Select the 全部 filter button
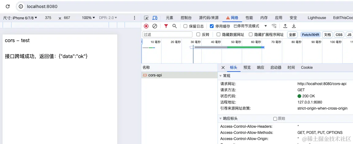The width and height of the screenshot is (353, 144). (292, 34)
